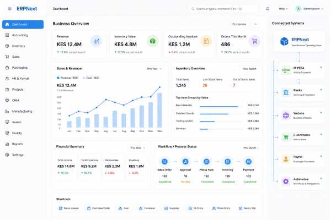Open the Sales Invoice shortcut

[x=68, y=208]
